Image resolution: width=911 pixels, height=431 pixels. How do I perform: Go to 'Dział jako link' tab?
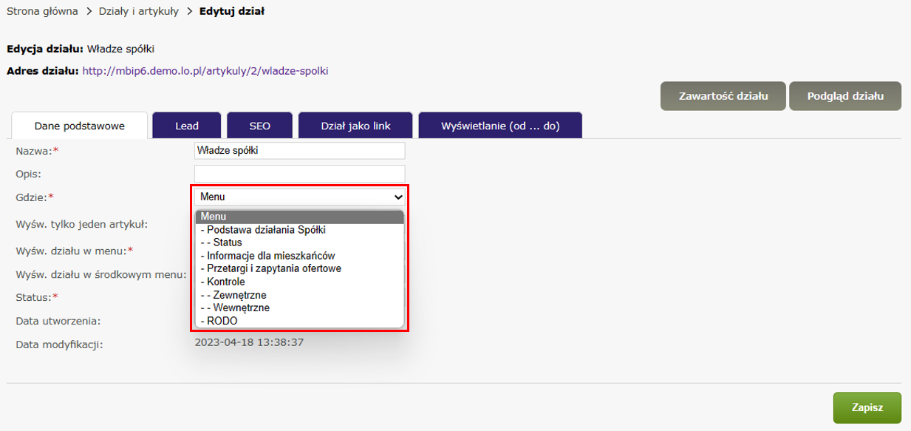pyautogui.click(x=355, y=126)
